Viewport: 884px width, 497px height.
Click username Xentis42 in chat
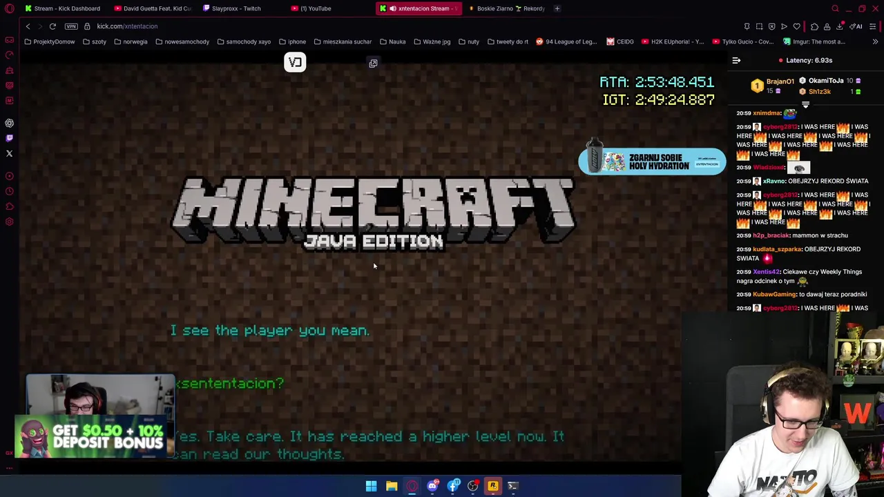(x=766, y=272)
